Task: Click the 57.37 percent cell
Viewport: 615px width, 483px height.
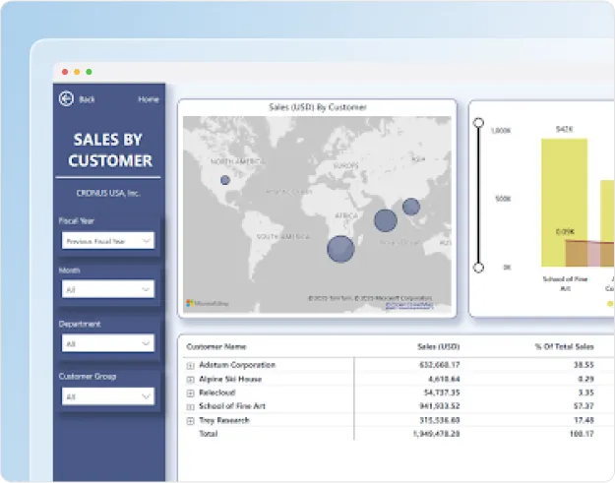Action: coord(584,406)
